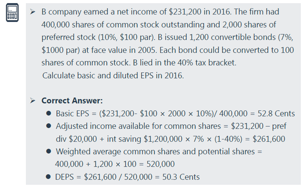304x186 pixels.
Task: Click the '52.8 Cents' basic EPS result
Action: 276,113
